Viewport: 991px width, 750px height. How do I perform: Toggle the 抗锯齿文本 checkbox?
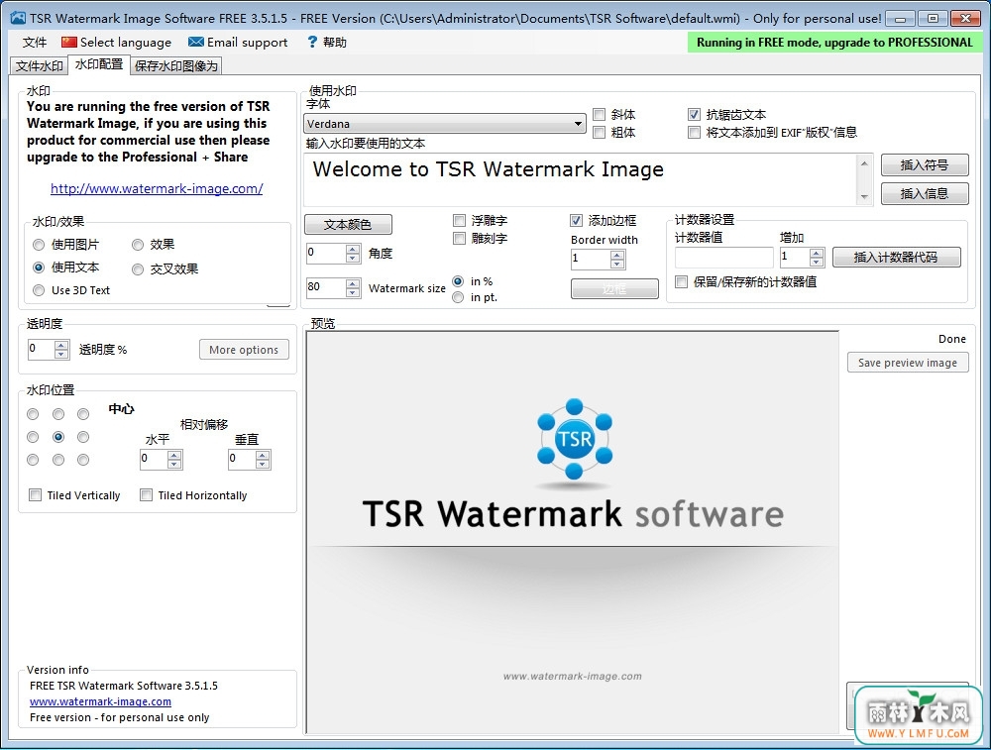point(694,114)
